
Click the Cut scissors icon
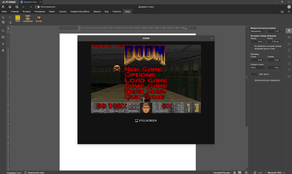pos(10,17)
